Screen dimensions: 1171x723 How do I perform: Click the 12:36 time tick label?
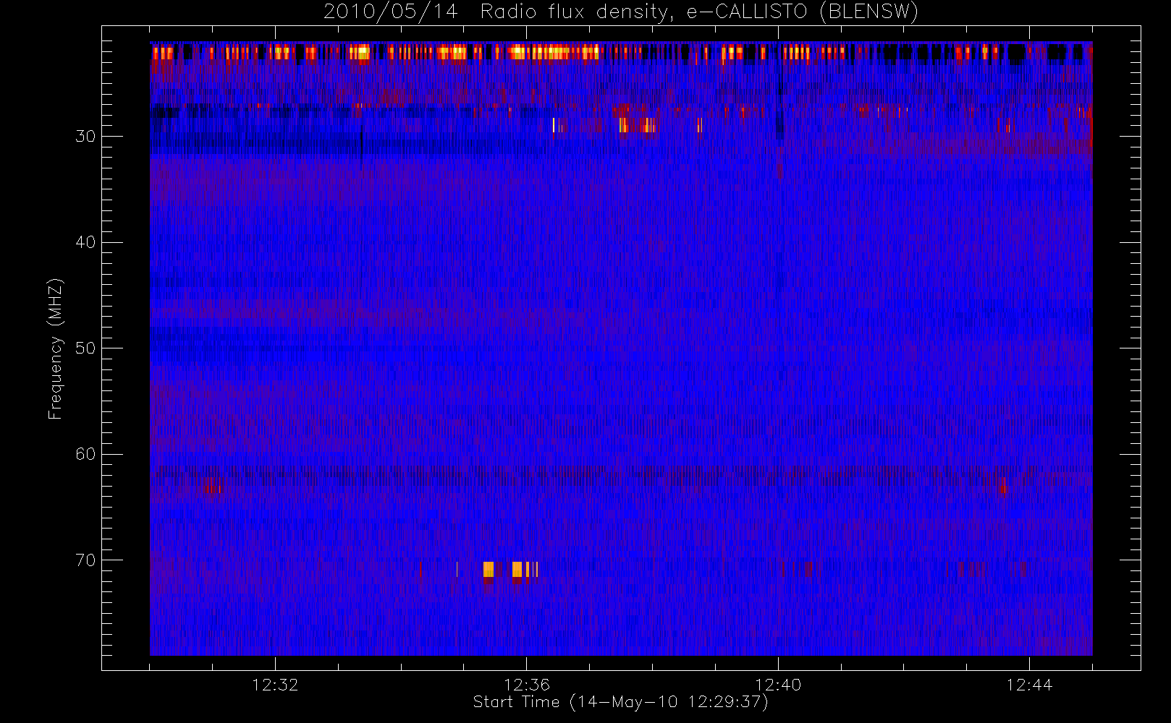(527, 685)
